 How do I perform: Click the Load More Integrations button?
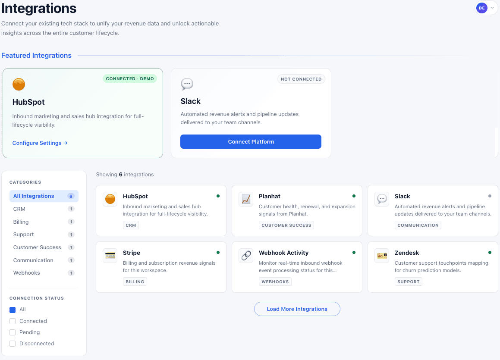(297, 309)
